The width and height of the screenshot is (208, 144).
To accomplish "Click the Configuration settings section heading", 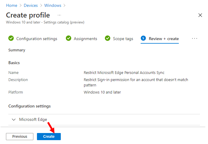I will [x=30, y=106].
